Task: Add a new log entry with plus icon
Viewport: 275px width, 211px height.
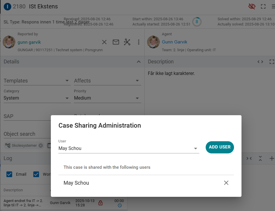Action: coord(272,158)
